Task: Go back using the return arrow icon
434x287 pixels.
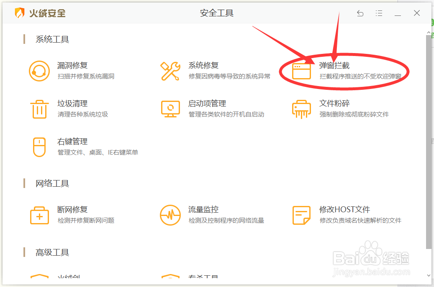Action: [360, 13]
